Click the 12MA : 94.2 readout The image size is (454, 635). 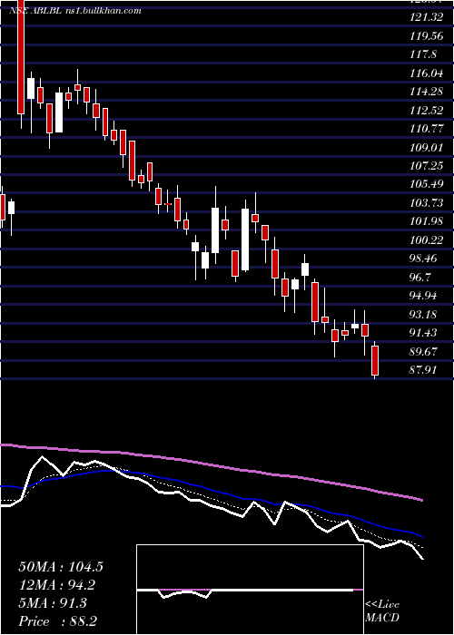pyautogui.click(x=57, y=585)
